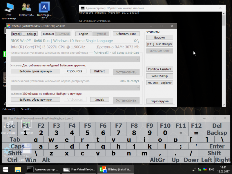Activate the 78Setup taskbar item
The height and width of the screenshot is (174, 232).
115,170
